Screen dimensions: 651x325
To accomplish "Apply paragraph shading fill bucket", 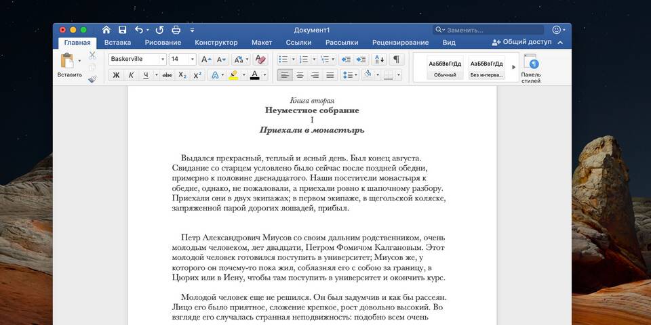I will 368,75.
